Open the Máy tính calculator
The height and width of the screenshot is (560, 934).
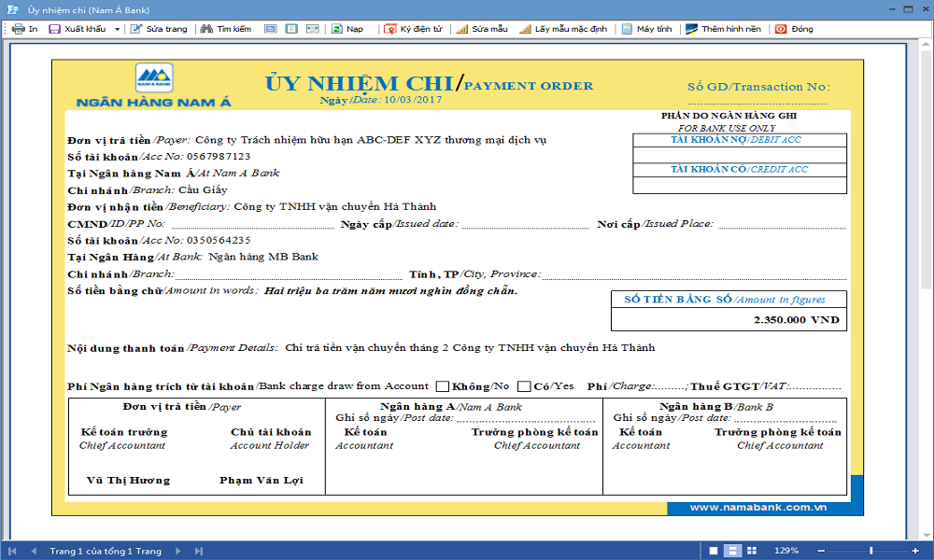[x=646, y=29]
